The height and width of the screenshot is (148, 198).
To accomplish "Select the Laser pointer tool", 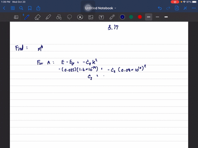I will coord(112,17).
